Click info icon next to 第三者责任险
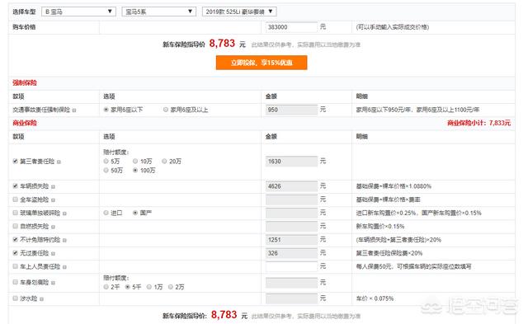Image resolution: width=528 pixels, height=324 pixels. click(x=59, y=162)
